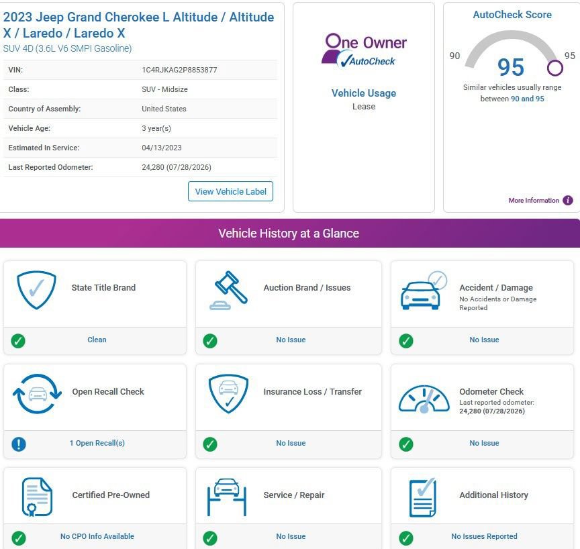Screen dimensions: 580x549
Task: Click the Insurance Loss / Transfer label
Action: [313, 391]
